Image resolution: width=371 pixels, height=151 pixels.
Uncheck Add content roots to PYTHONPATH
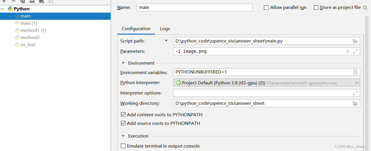(123, 115)
